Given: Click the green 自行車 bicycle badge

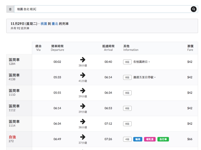Looking at the screenshot, I should tap(163, 139).
